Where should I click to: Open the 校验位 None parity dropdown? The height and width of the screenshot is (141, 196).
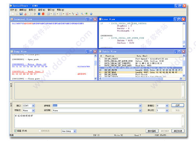(33, 110)
